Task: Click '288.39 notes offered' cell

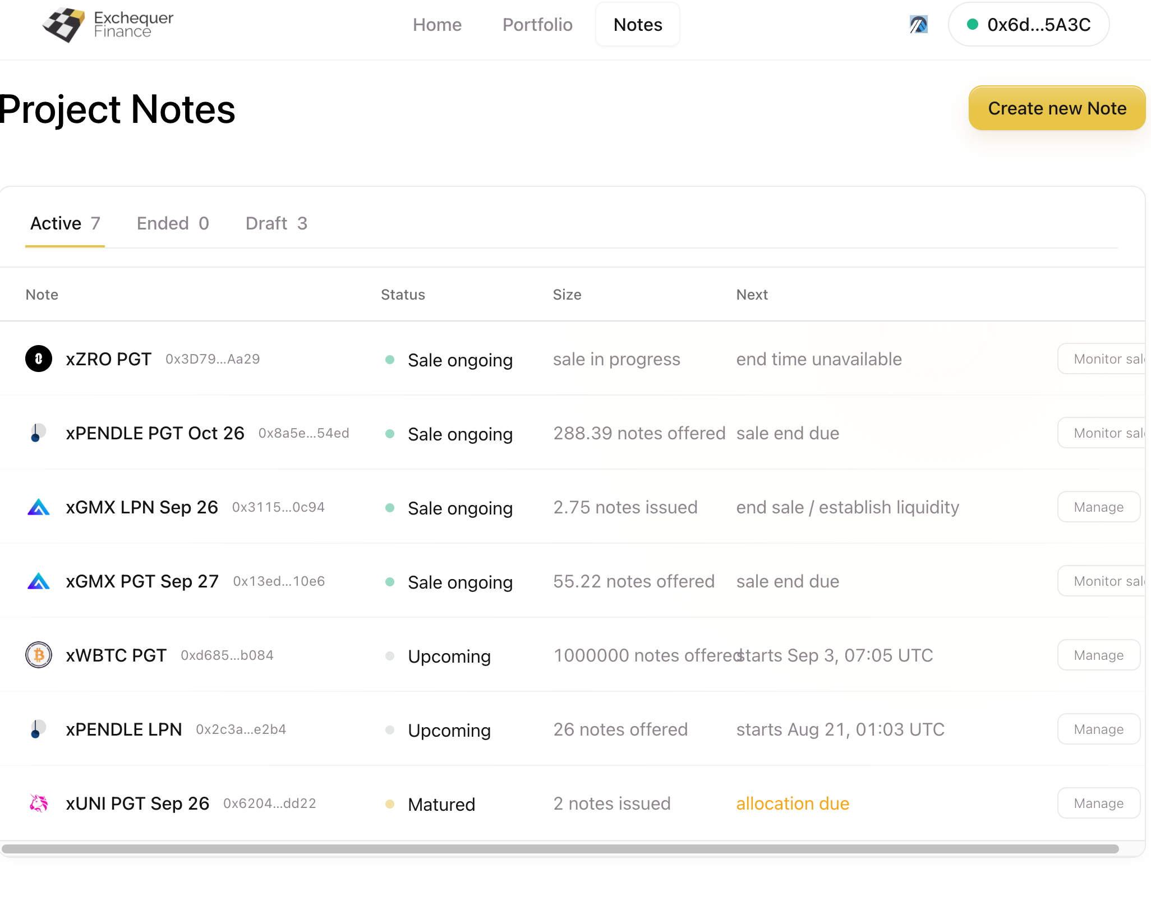Action: pos(639,433)
